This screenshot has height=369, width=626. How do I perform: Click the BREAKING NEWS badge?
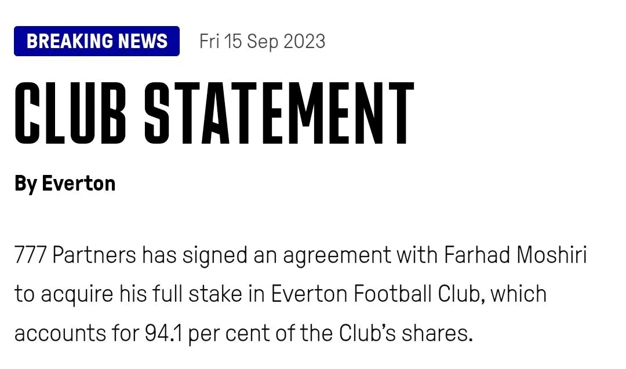97,41
